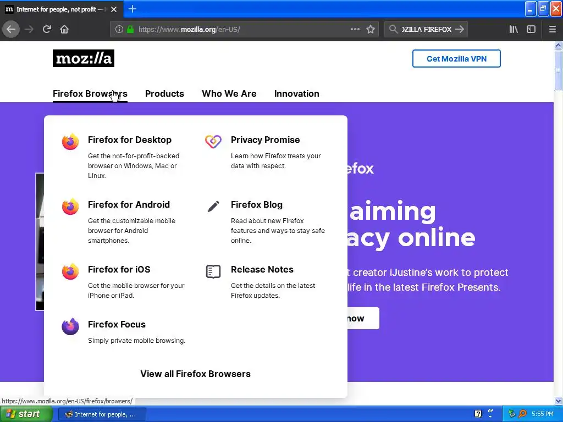This screenshot has width=563, height=422.
Task: Open the Windows start menu
Action: (x=26, y=414)
